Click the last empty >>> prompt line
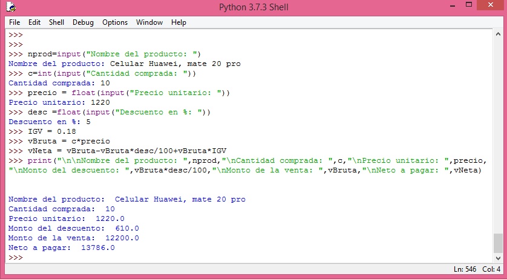 point(16,258)
